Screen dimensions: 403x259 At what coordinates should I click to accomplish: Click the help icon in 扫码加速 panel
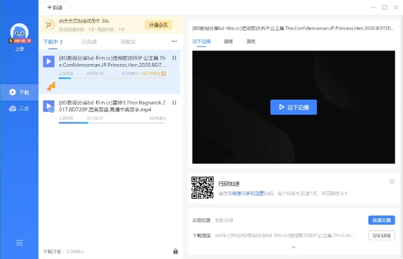(x=391, y=182)
